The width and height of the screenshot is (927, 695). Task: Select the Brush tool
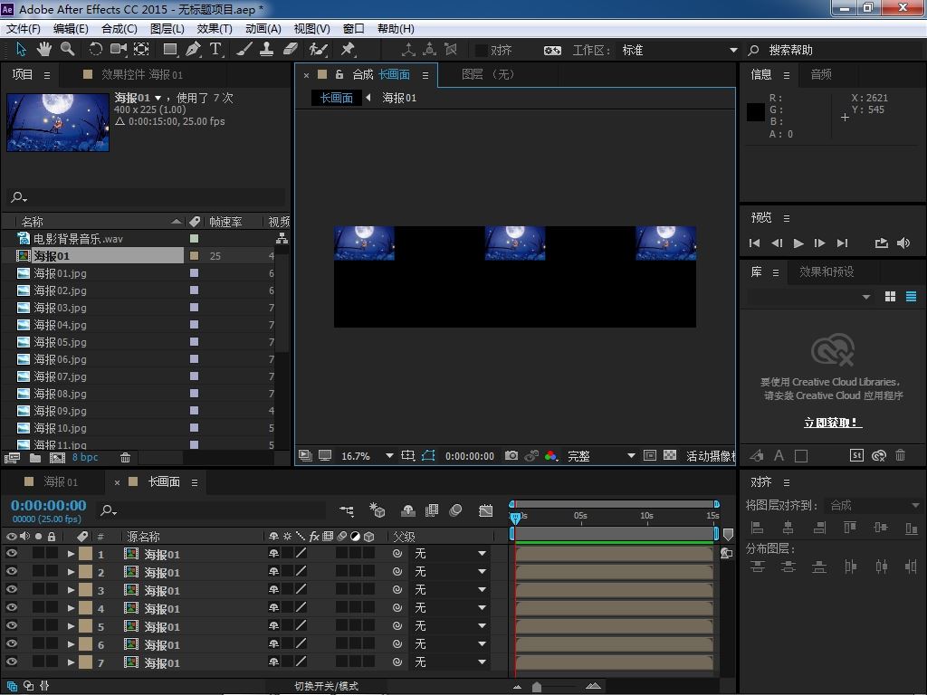(x=244, y=50)
